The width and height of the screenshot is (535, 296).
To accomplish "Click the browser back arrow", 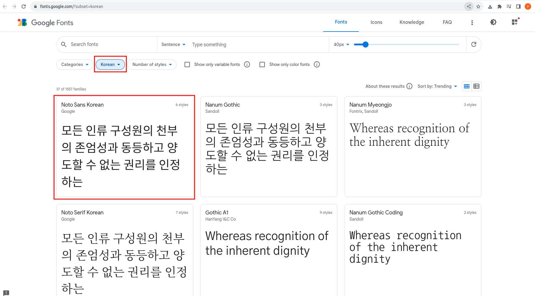I will tap(5, 6).
